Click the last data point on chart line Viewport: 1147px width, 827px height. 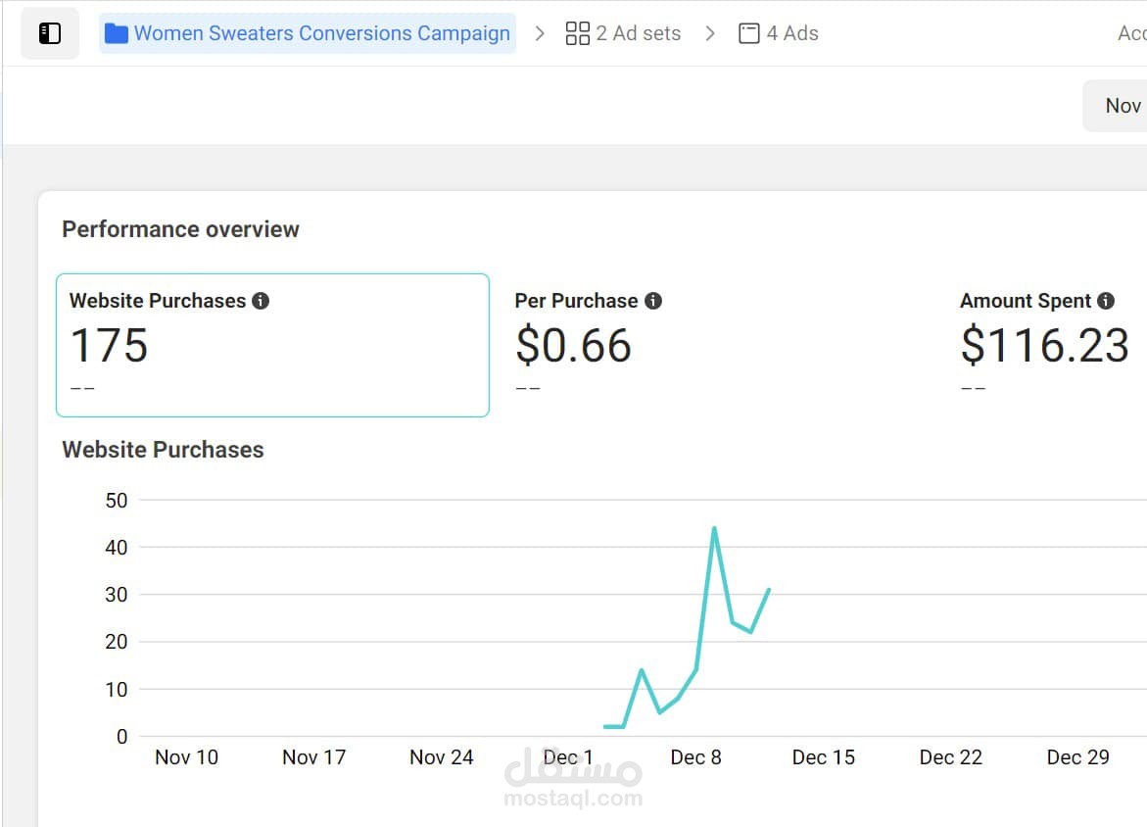(770, 590)
